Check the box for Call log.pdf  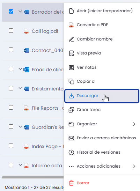pos(11,31)
